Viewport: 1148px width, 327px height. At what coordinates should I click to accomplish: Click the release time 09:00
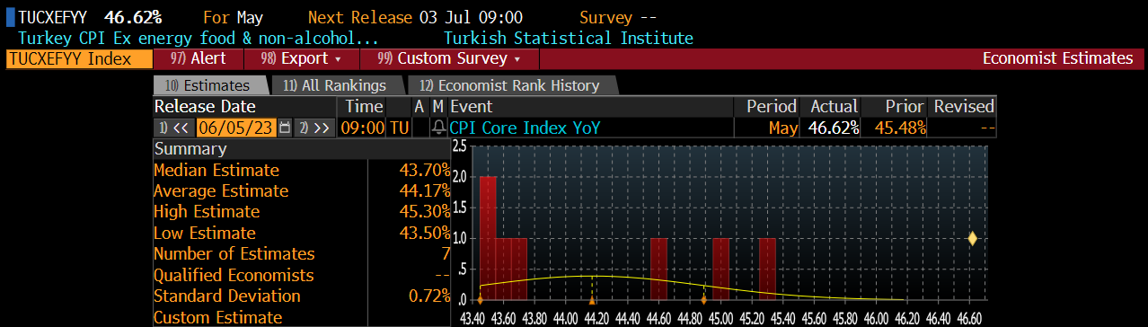pyautogui.click(x=362, y=128)
